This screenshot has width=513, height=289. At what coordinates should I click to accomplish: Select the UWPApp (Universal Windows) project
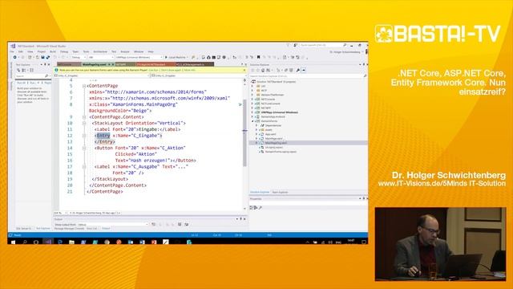coord(279,112)
